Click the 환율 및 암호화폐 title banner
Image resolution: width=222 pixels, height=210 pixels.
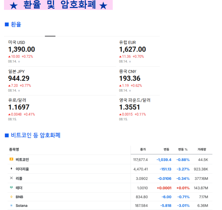tap(58, 5)
